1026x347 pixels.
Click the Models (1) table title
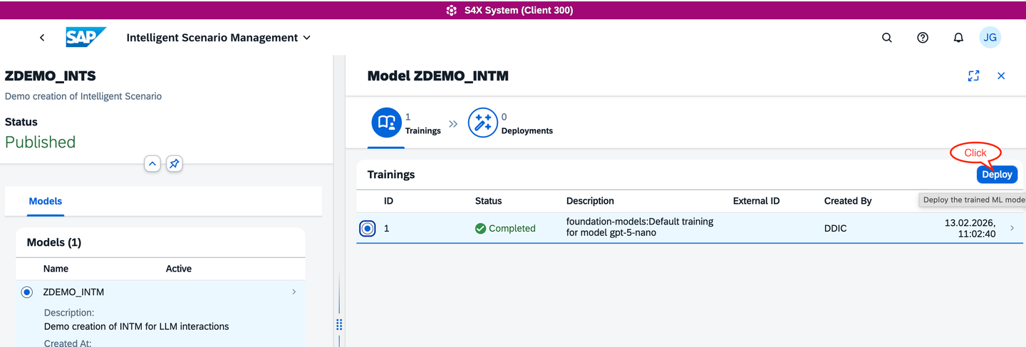point(54,242)
